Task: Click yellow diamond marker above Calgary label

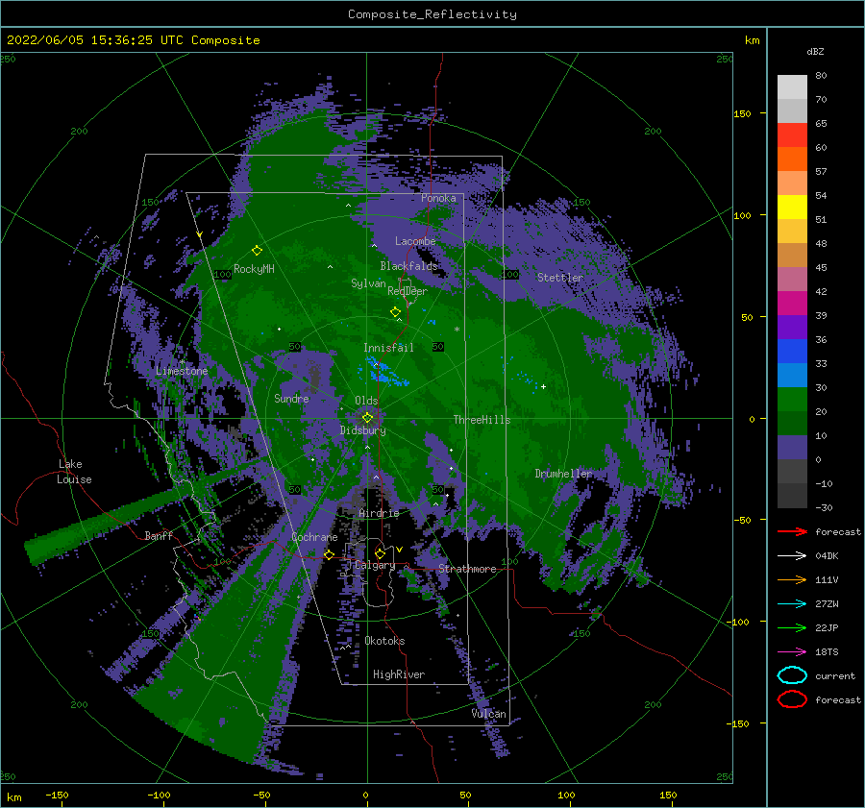Action: click(380, 553)
